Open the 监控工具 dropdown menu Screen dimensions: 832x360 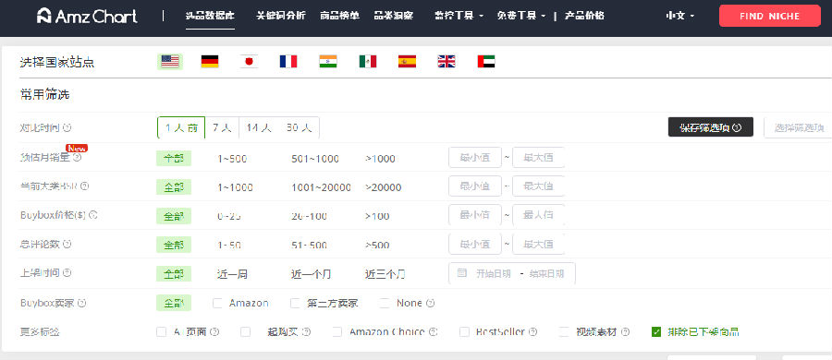tap(459, 16)
